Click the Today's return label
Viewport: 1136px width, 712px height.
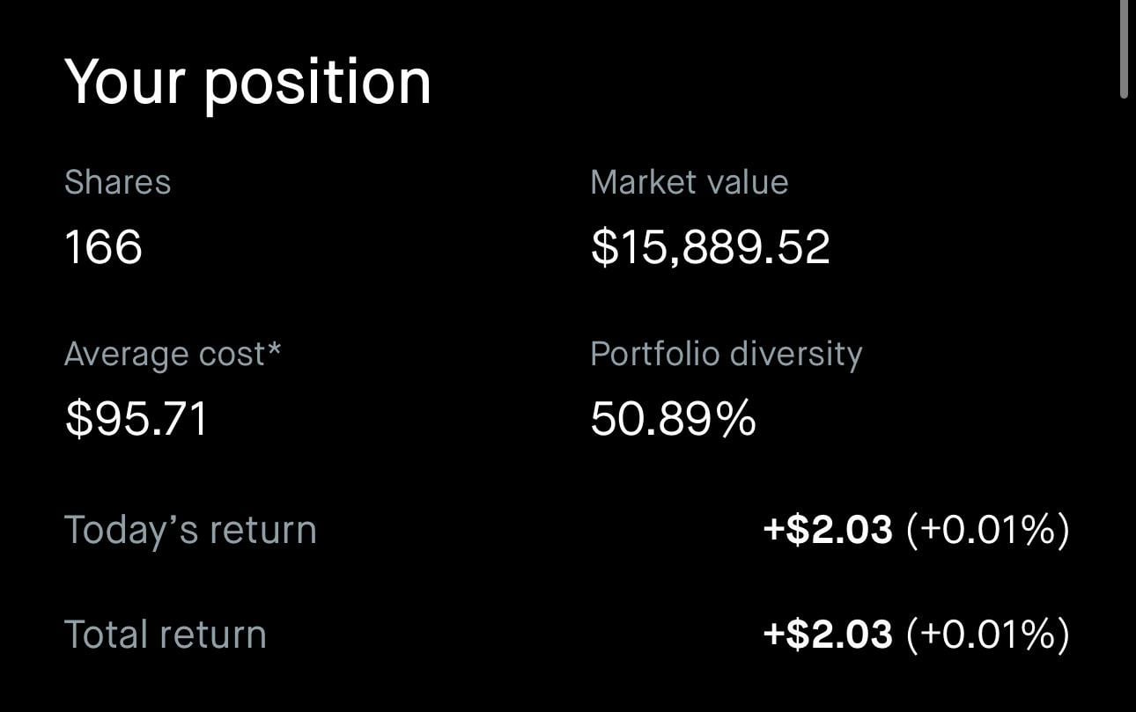click(190, 530)
